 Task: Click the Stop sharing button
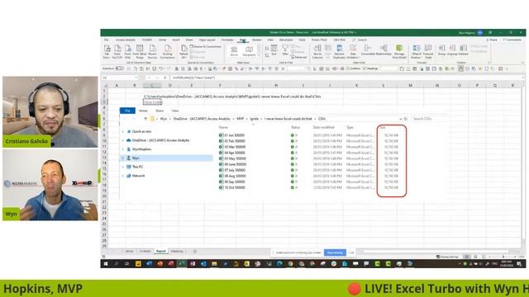335,252
